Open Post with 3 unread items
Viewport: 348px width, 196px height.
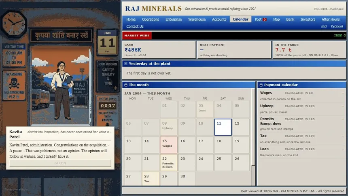(x=260, y=19)
